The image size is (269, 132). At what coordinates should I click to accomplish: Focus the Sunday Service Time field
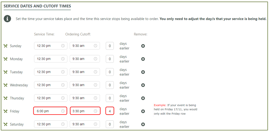(x=50, y=46)
